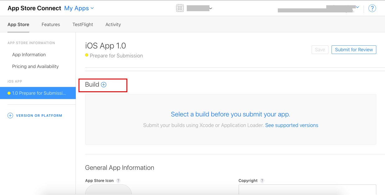The height and width of the screenshot is (195, 385).
Task: Open Pricing and Availability in sidebar
Action: coord(35,66)
